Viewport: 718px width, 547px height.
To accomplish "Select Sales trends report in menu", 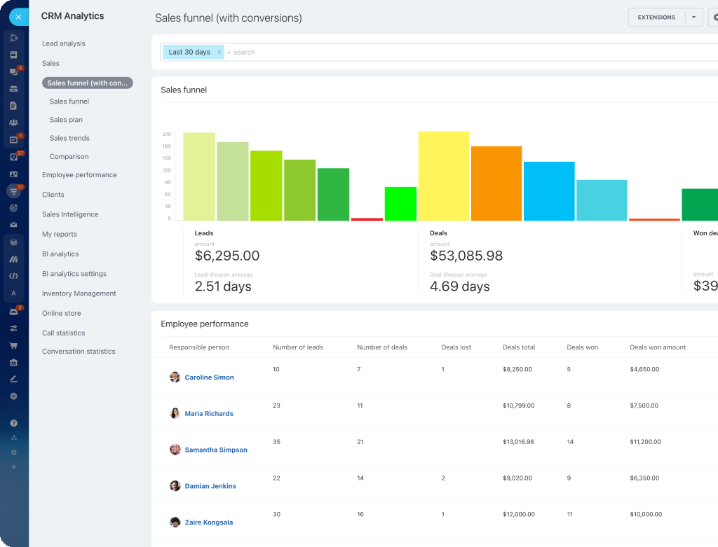I will pyautogui.click(x=69, y=138).
